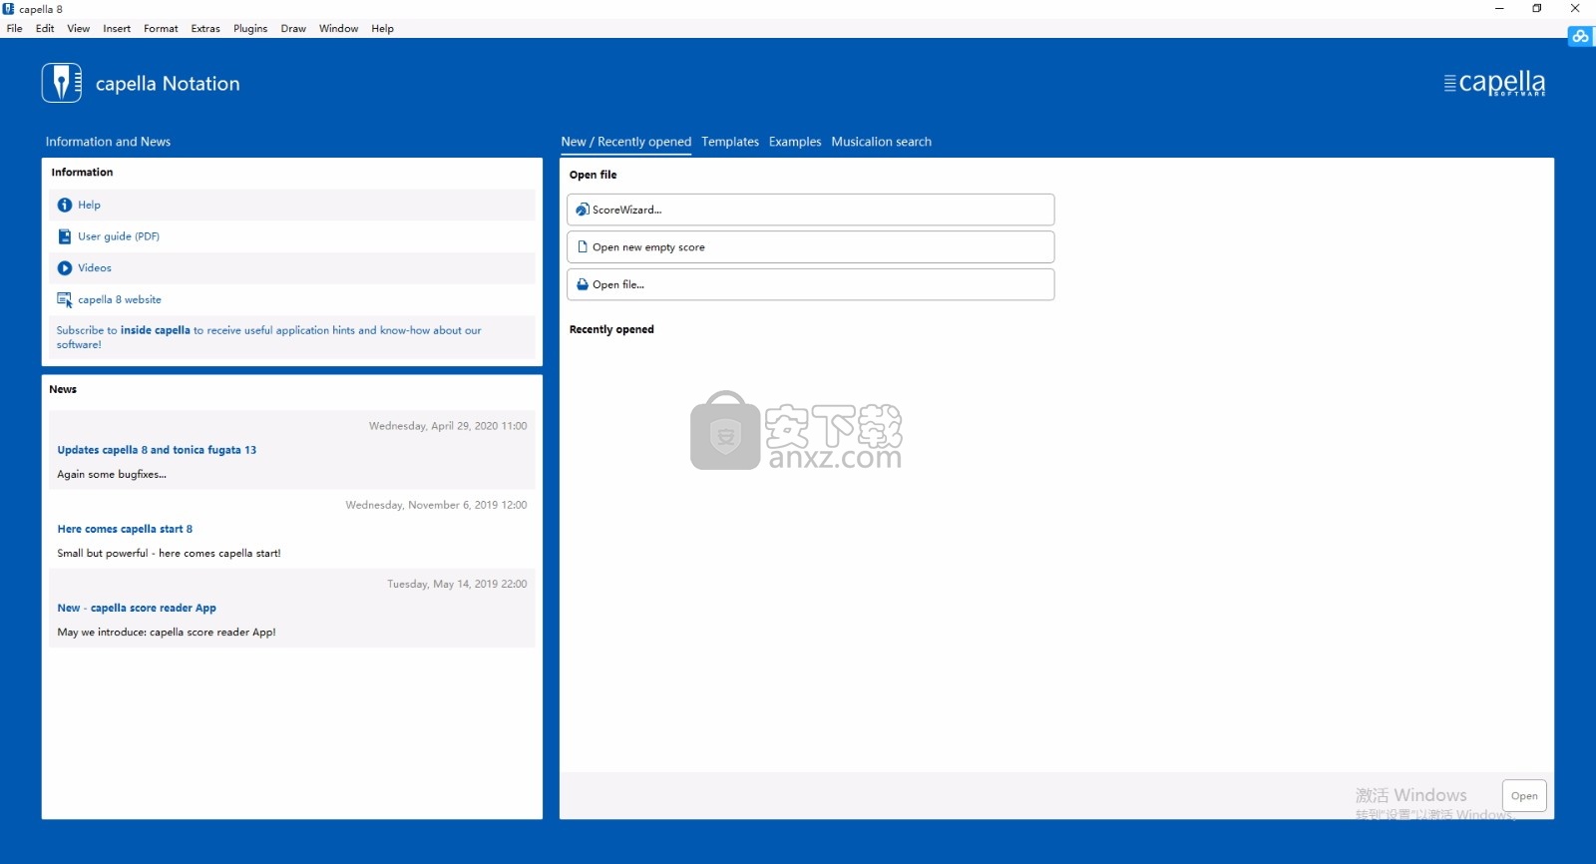The width and height of the screenshot is (1596, 864).
Task: Switch to the Templates tab
Action: point(730,142)
